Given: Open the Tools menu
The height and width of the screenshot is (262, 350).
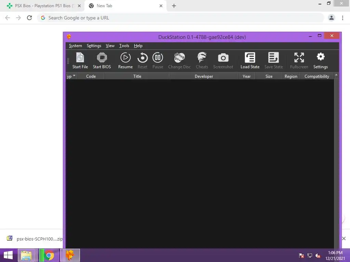Looking at the screenshot, I should click(124, 46).
